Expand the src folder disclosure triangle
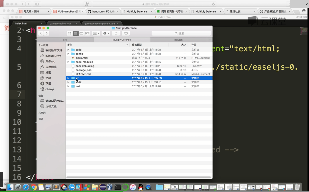This screenshot has width=309, height=192. (x=68, y=78)
